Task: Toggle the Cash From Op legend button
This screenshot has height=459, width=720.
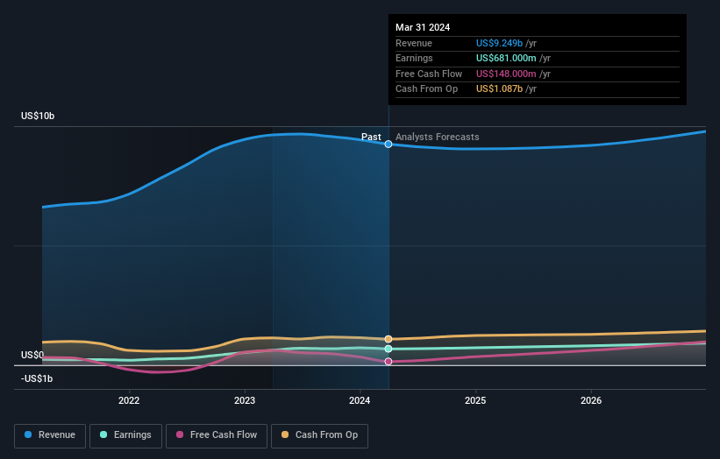Action: (x=319, y=435)
